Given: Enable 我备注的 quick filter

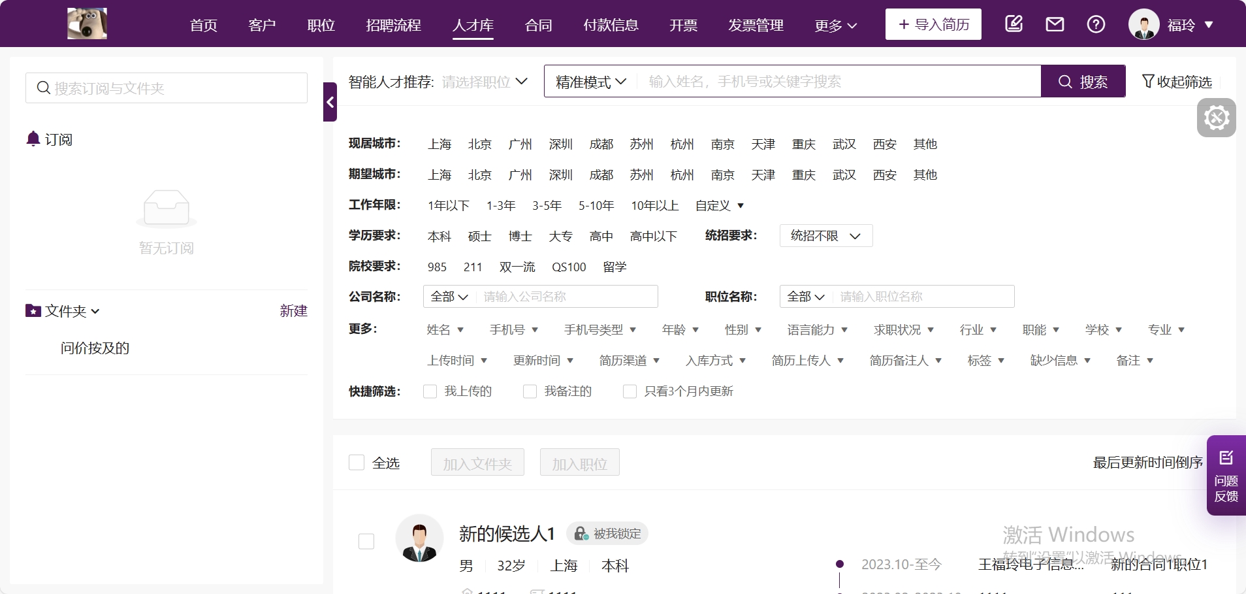Looking at the screenshot, I should [x=530, y=391].
